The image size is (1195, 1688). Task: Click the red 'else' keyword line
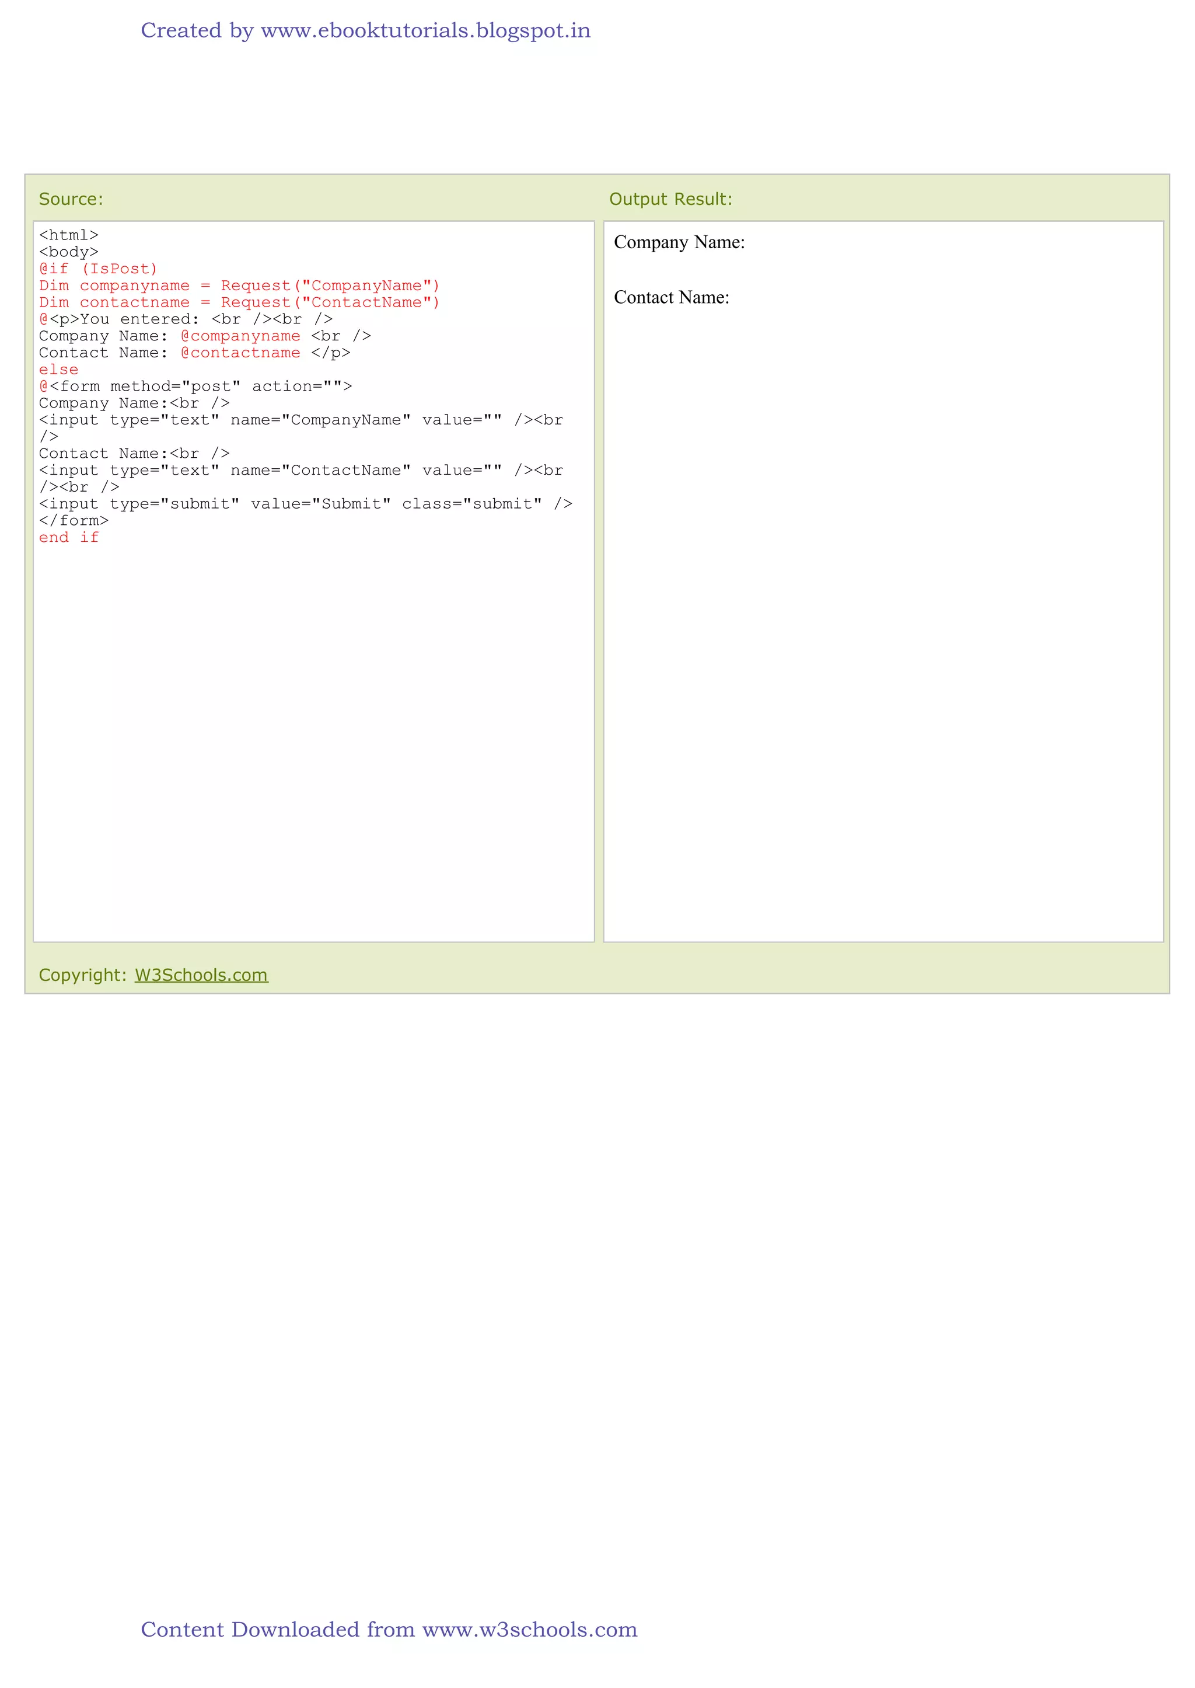(58, 370)
